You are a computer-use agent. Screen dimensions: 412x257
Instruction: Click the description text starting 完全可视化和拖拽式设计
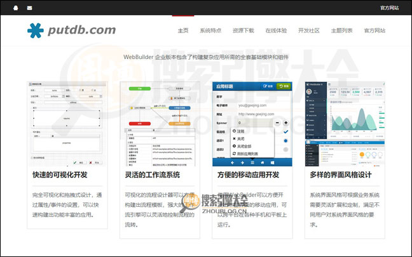point(67,205)
